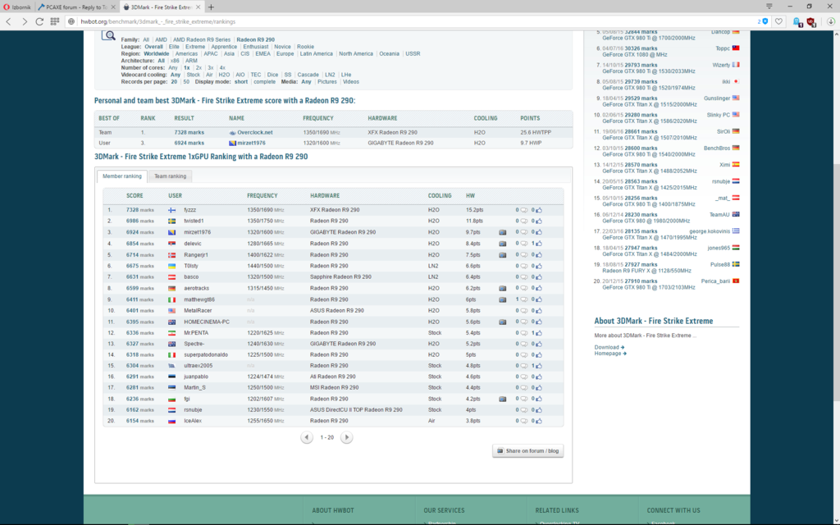Open the Team ranking tab
Viewport: 840px width, 525px height.
[x=171, y=176]
